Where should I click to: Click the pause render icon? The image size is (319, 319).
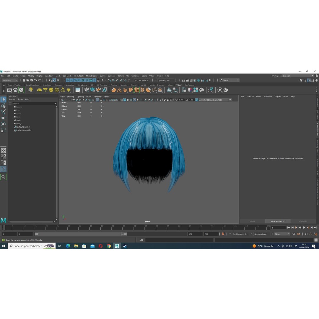coord(210,80)
